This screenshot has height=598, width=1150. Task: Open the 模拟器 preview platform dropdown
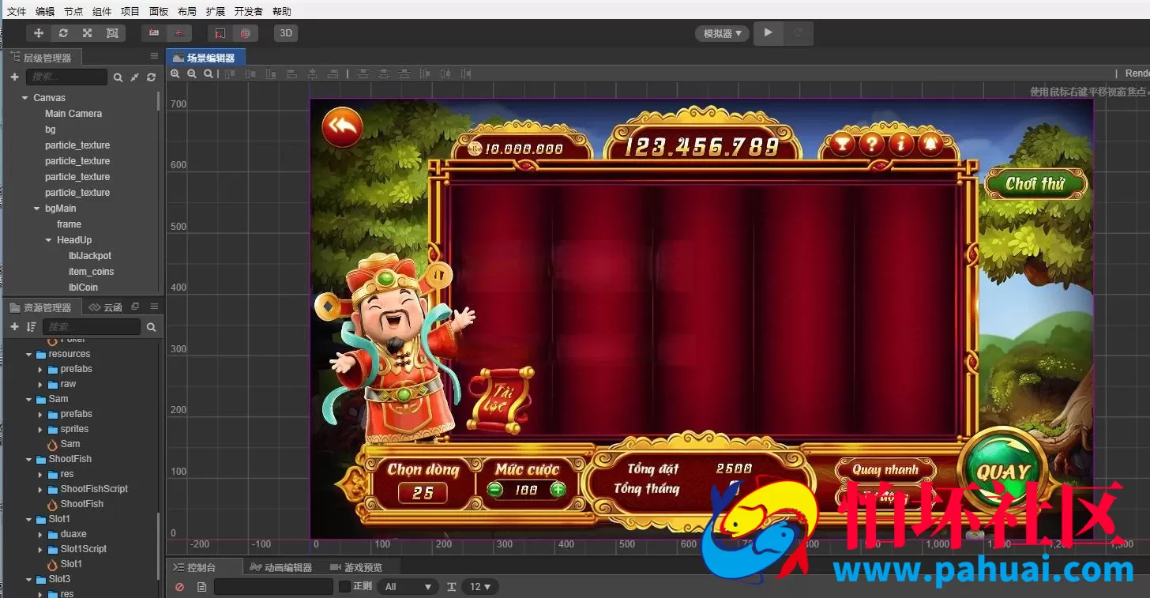click(x=722, y=33)
